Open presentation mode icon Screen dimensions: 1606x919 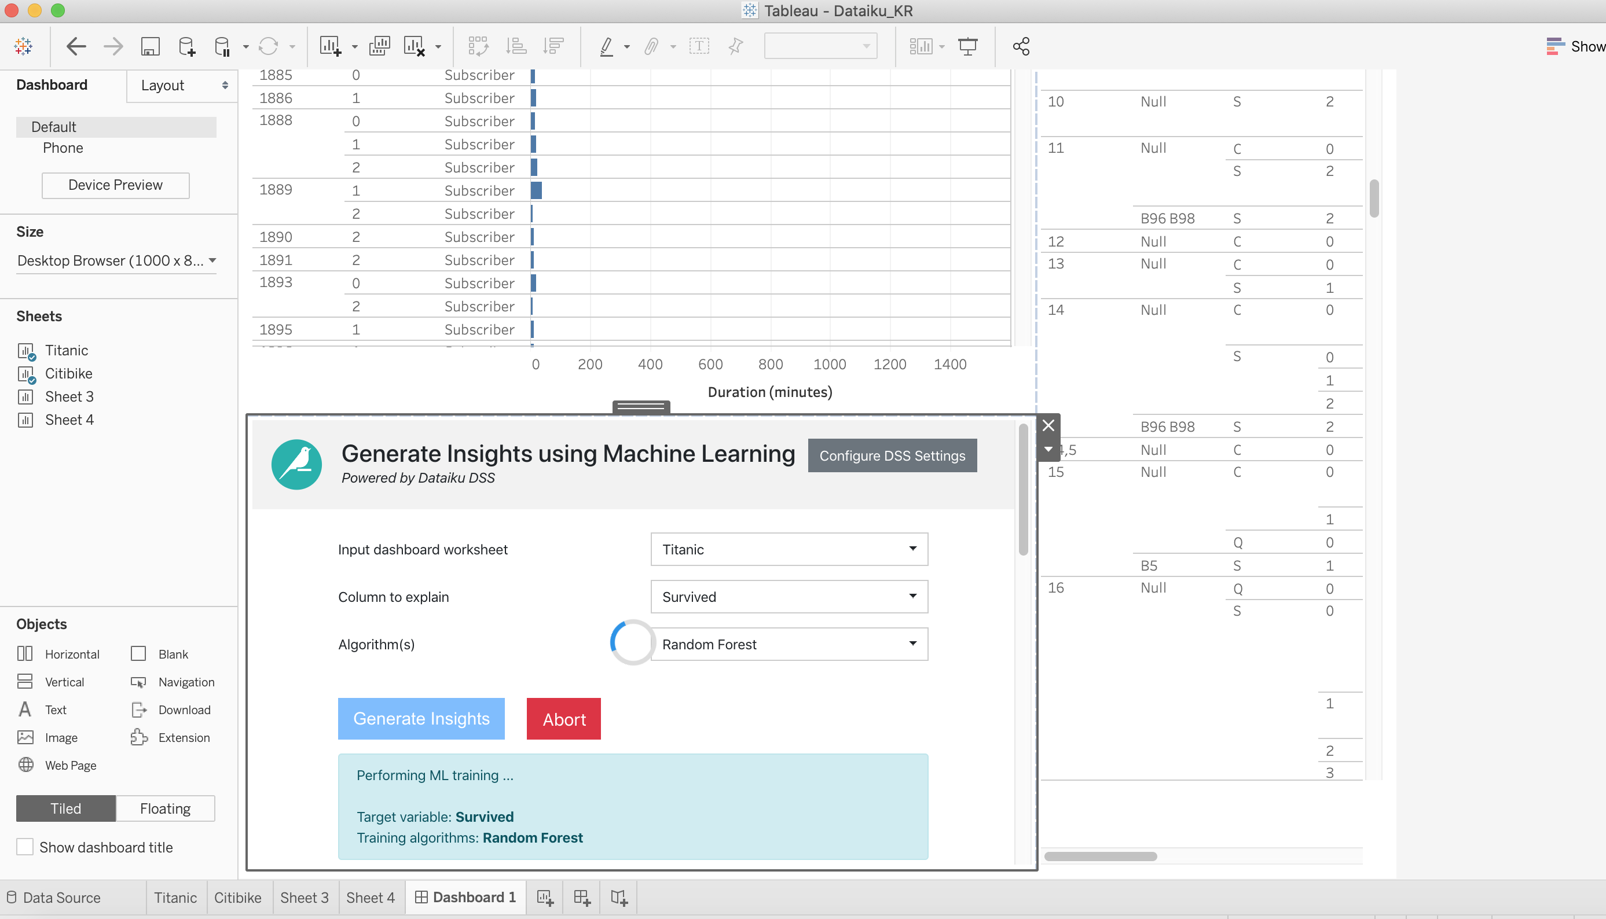pos(968,46)
